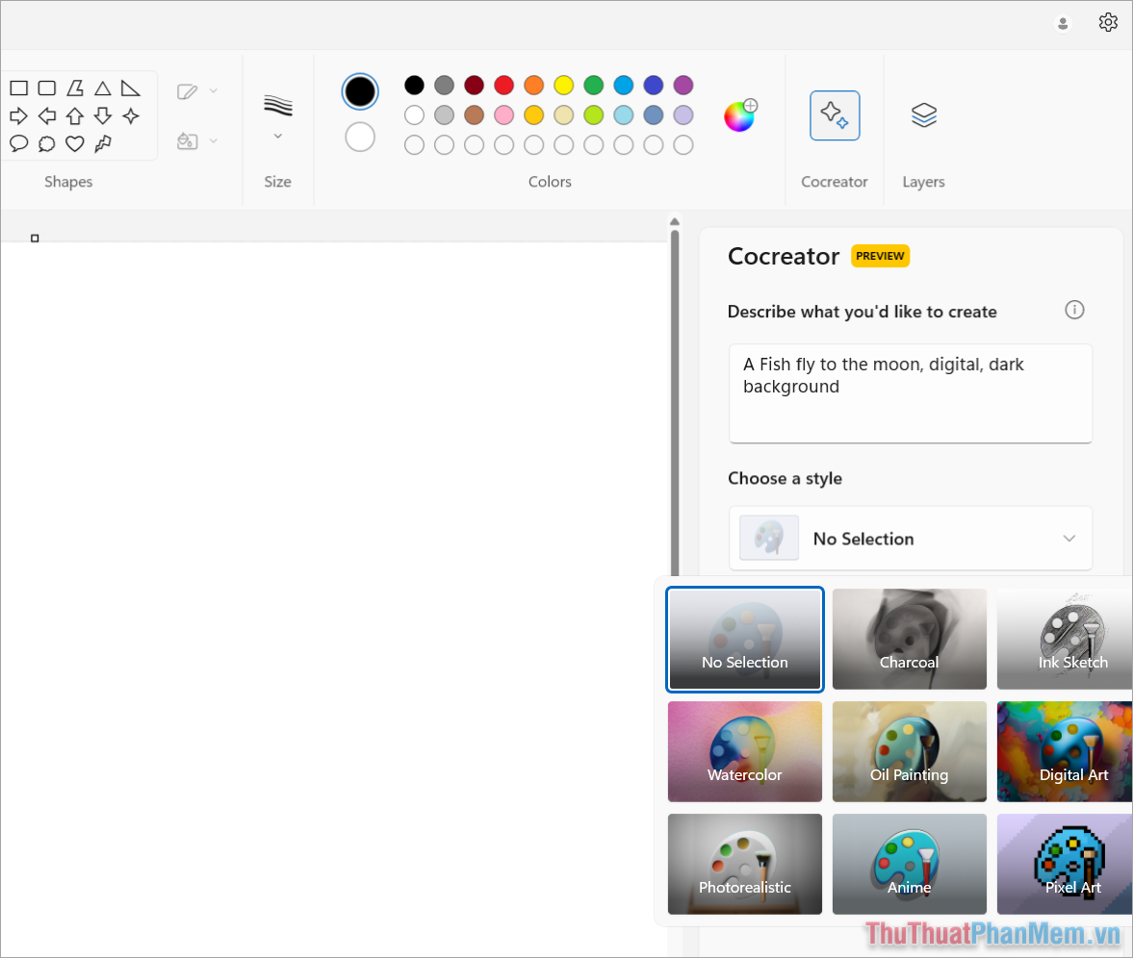Click the Cocreator description text box
The image size is (1133, 958).
pos(910,393)
